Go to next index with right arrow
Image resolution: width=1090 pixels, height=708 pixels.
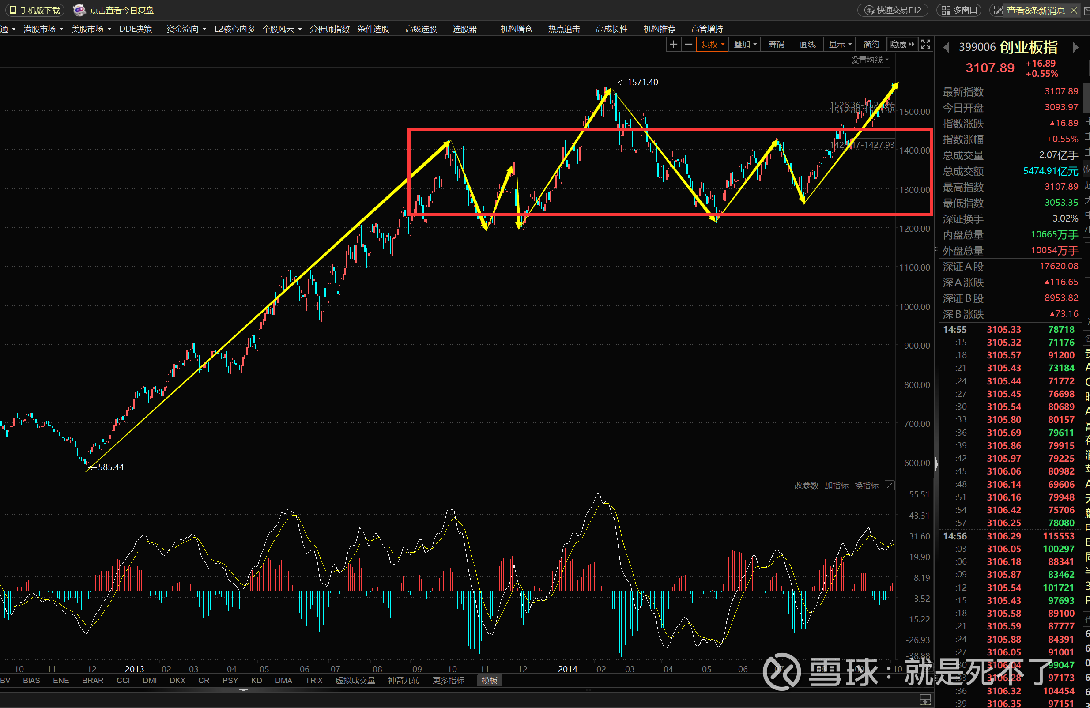[x=1075, y=48]
